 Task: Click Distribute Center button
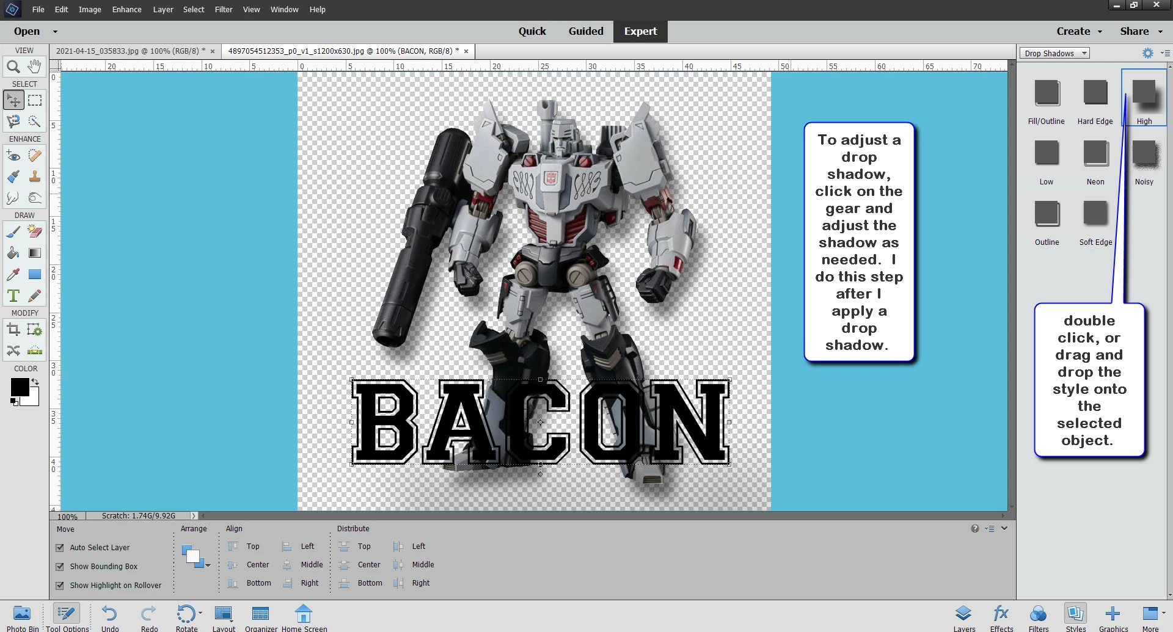coord(360,565)
